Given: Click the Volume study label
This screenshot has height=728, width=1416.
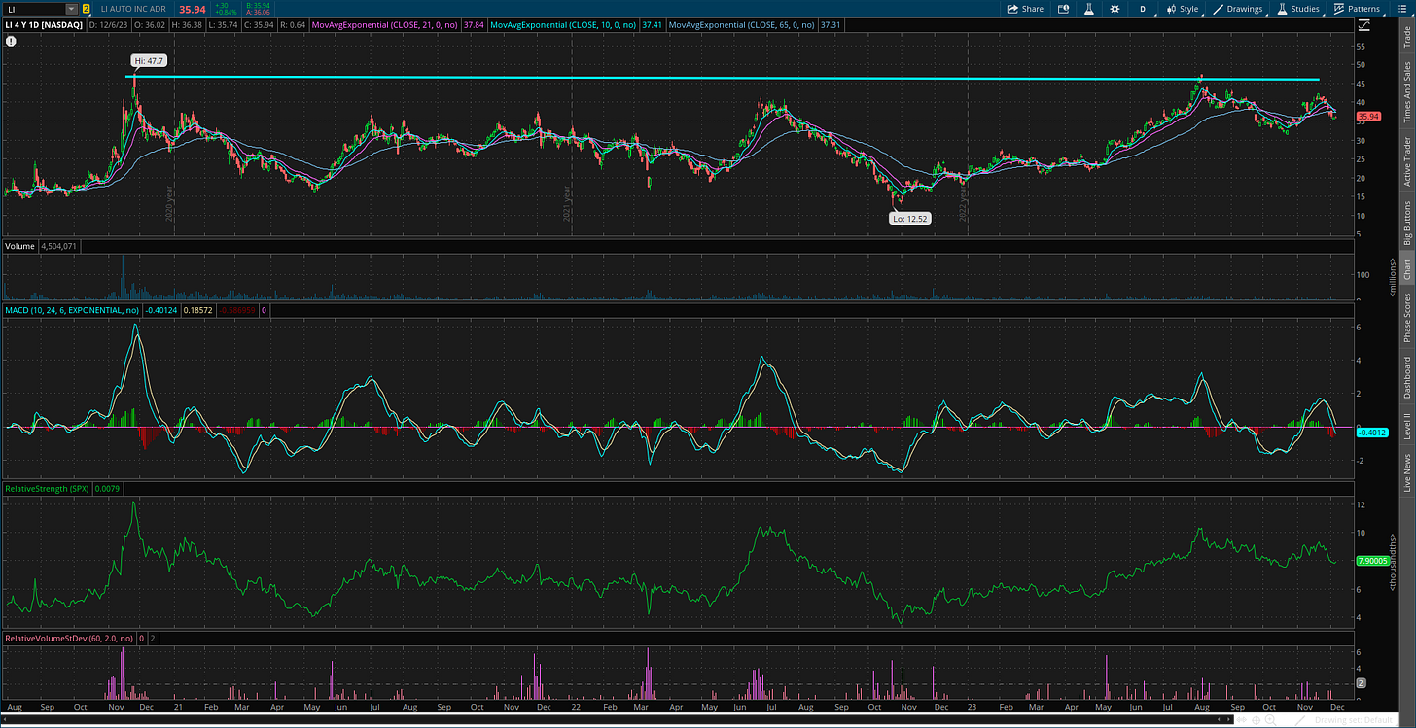Looking at the screenshot, I should [19, 247].
